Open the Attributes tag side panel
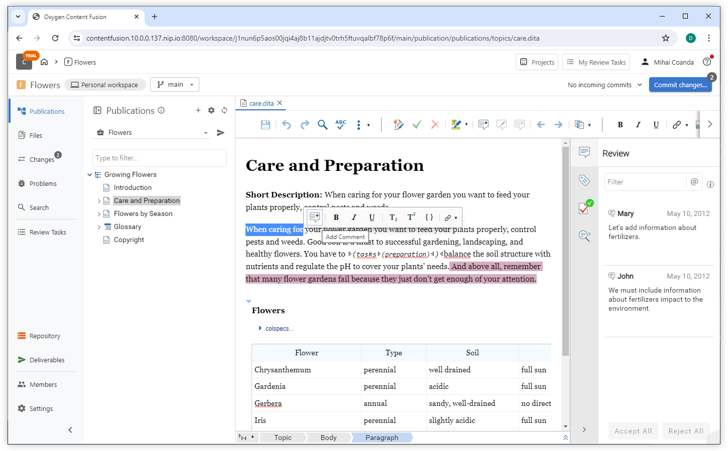728x451 pixels. coord(584,180)
